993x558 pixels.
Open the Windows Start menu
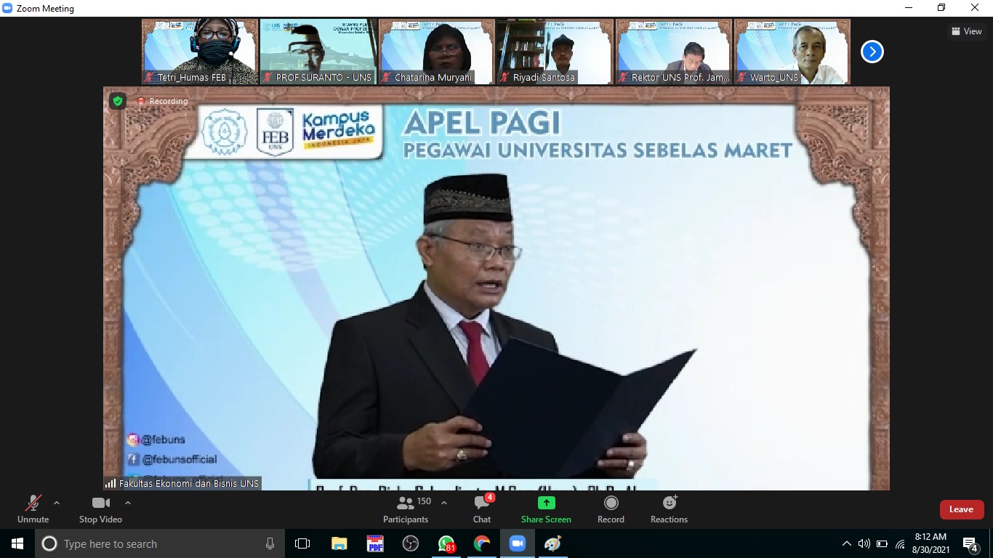[17, 543]
